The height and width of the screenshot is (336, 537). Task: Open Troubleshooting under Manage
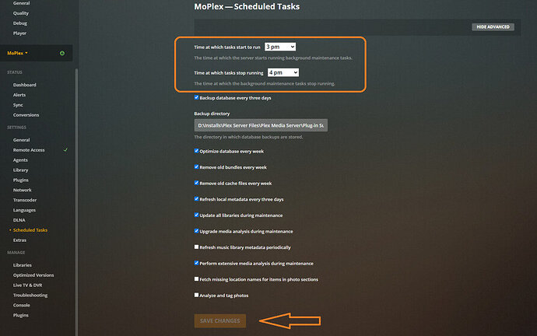click(30, 295)
